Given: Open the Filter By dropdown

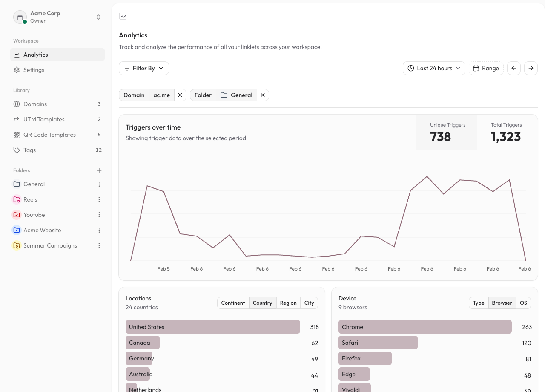Looking at the screenshot, I should (x=143, y=68).
